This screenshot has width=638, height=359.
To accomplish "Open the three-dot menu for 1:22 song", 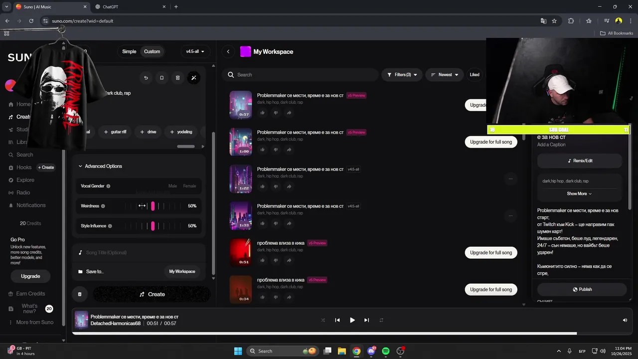I will 510,179.
